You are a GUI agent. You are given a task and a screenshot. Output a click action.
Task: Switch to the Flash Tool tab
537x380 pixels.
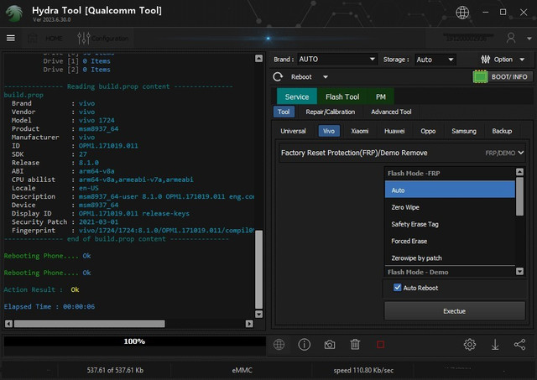(342, 96)
